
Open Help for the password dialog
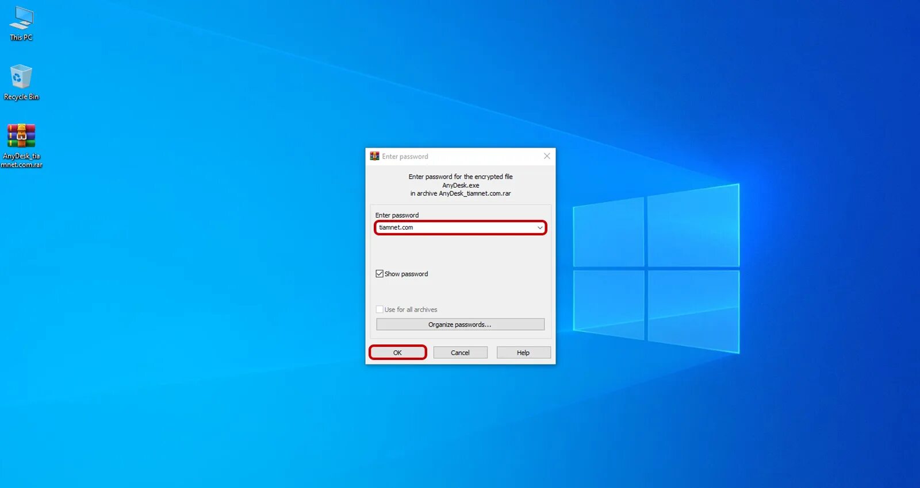click(x=523, y=353)
